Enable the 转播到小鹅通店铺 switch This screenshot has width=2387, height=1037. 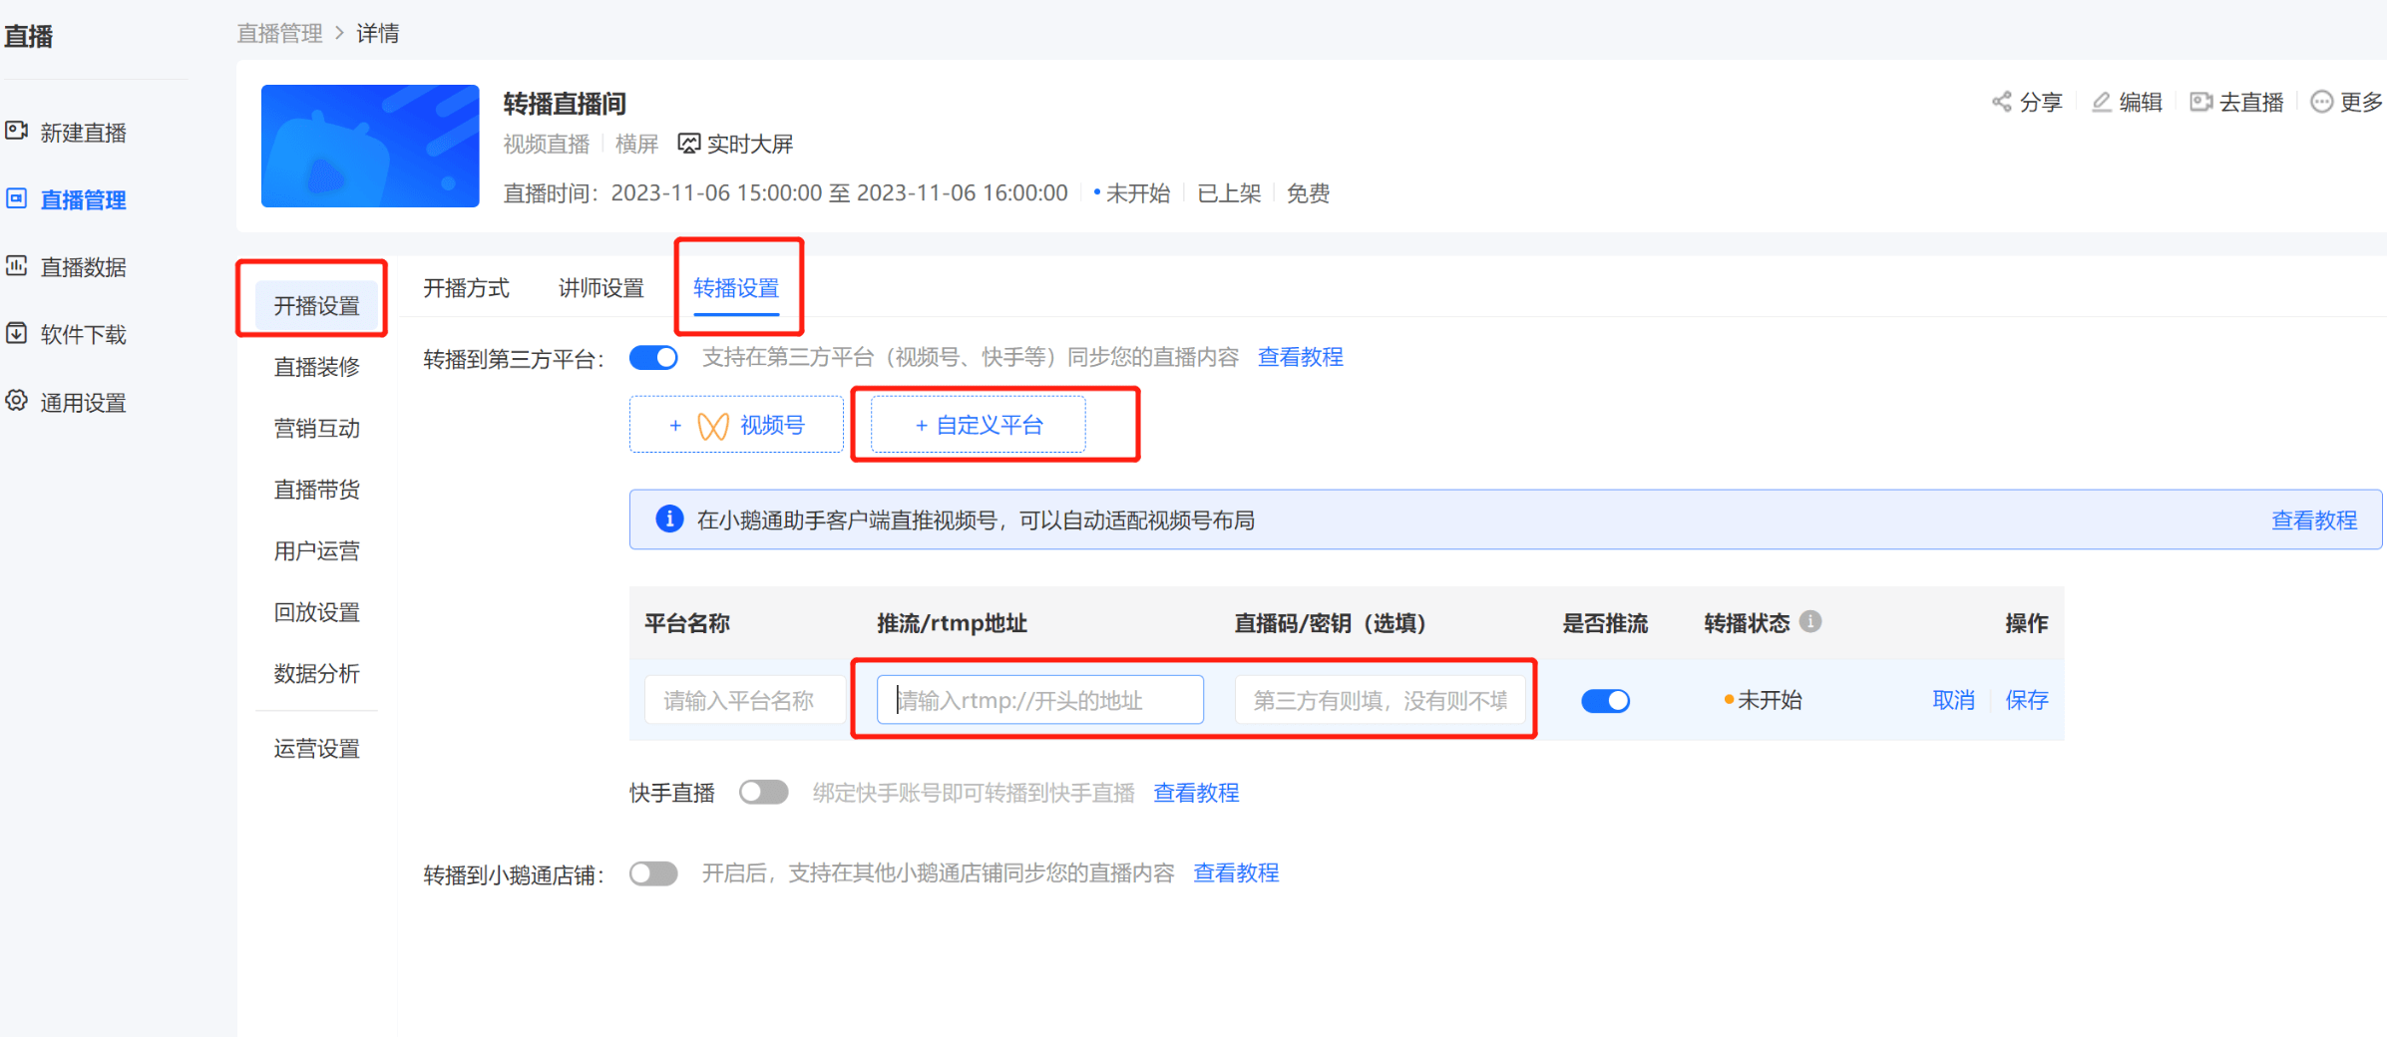click(x=653, y=873)
